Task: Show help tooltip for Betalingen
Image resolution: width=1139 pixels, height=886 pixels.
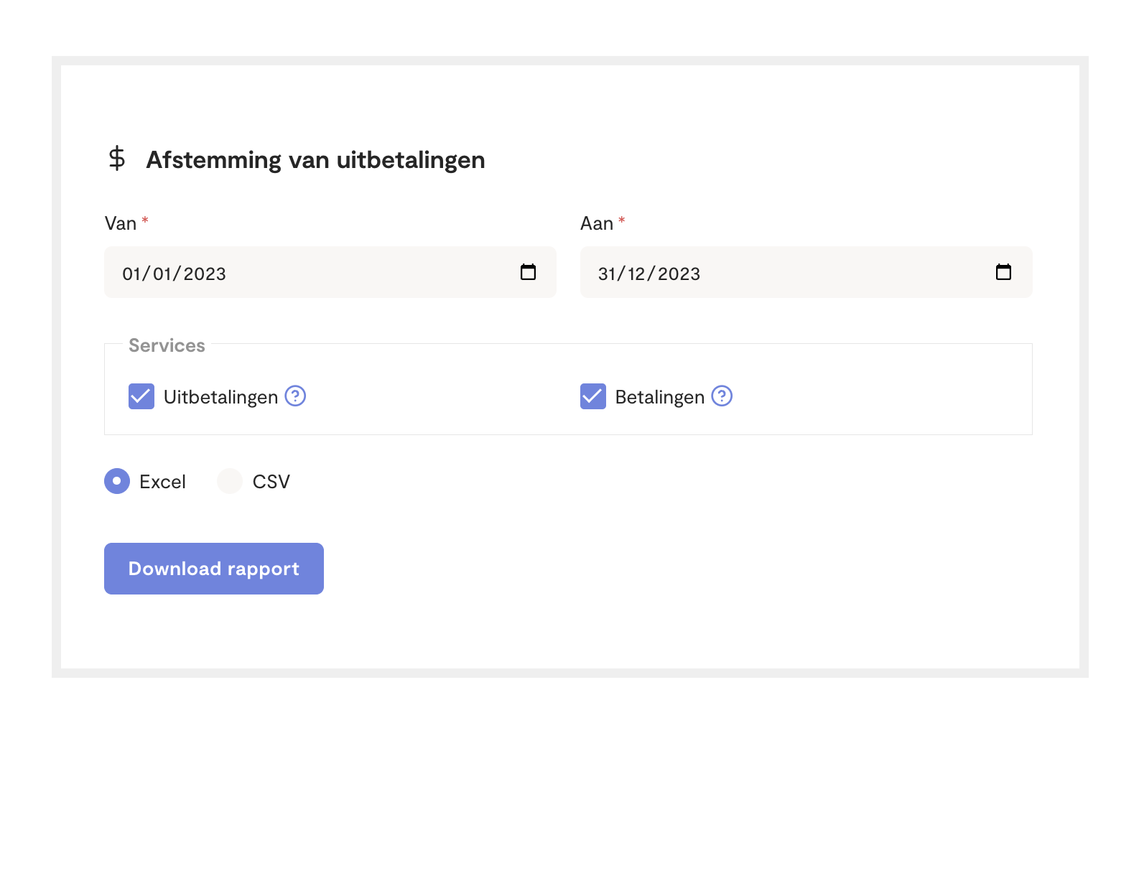Action: tap(722, 396)
